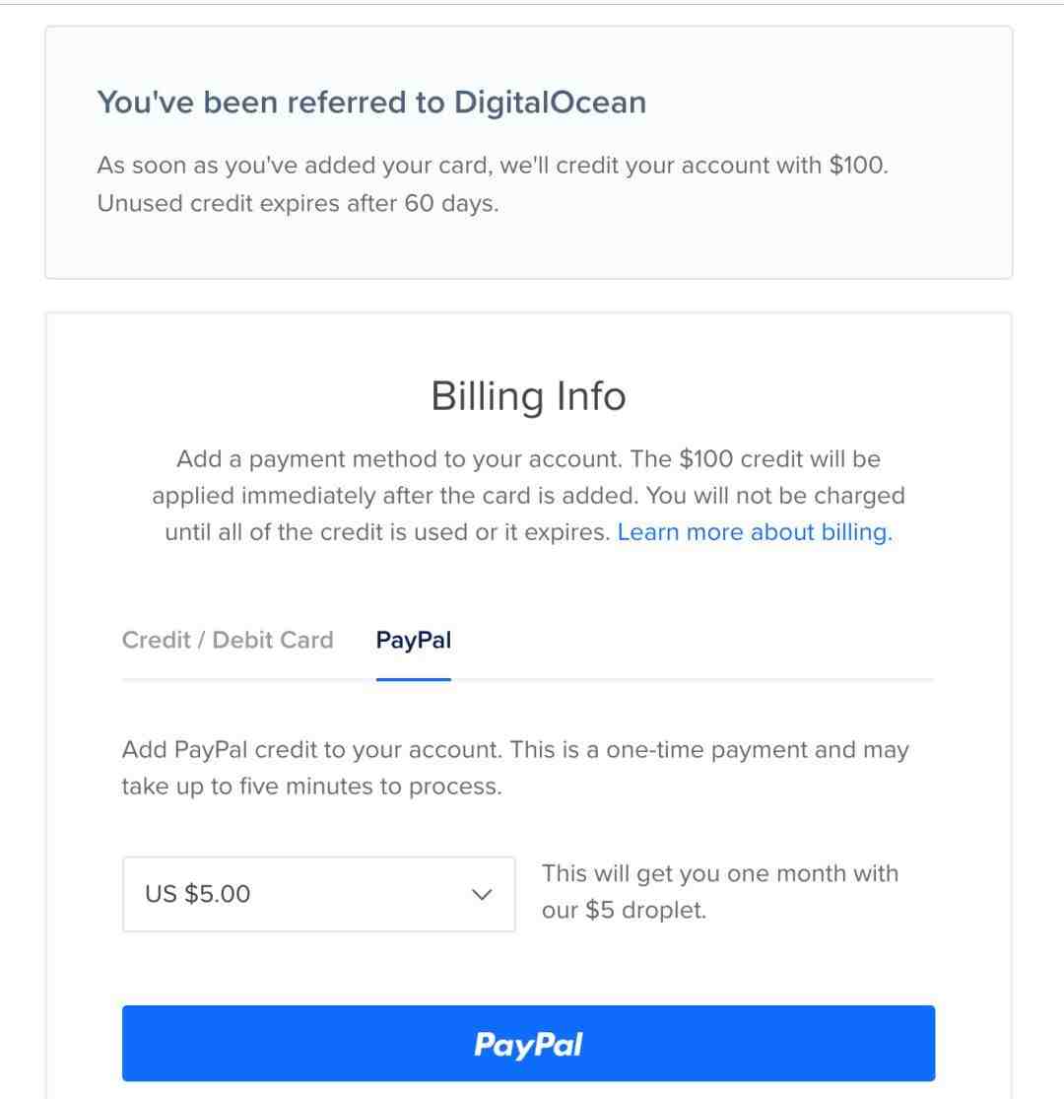Click the "take up to five minutes to process" line
This screenshot has width=1064, height=1099.
click(311, 787)
